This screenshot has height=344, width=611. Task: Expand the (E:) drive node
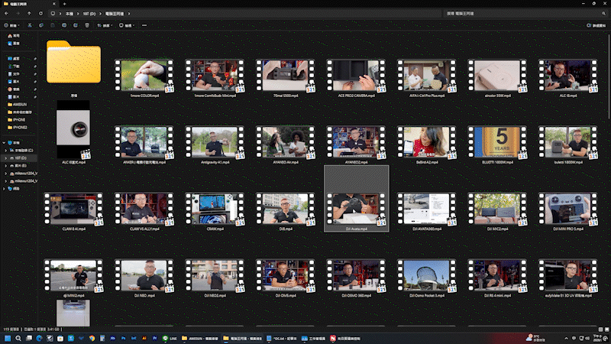click(6, 166)
